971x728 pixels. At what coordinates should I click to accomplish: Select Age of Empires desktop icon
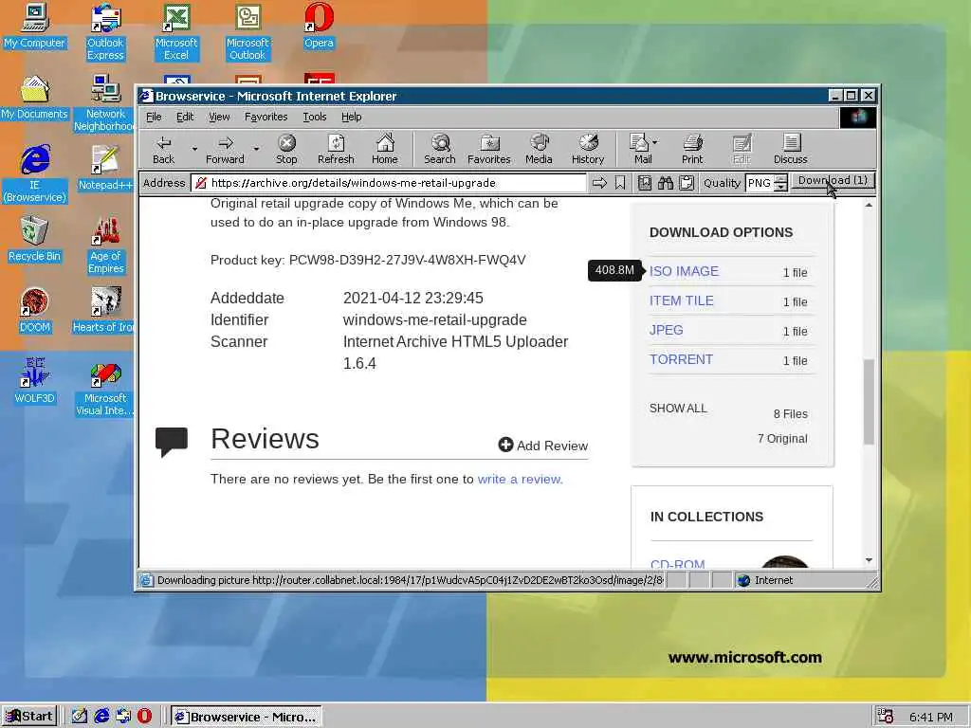coord(105,246)
